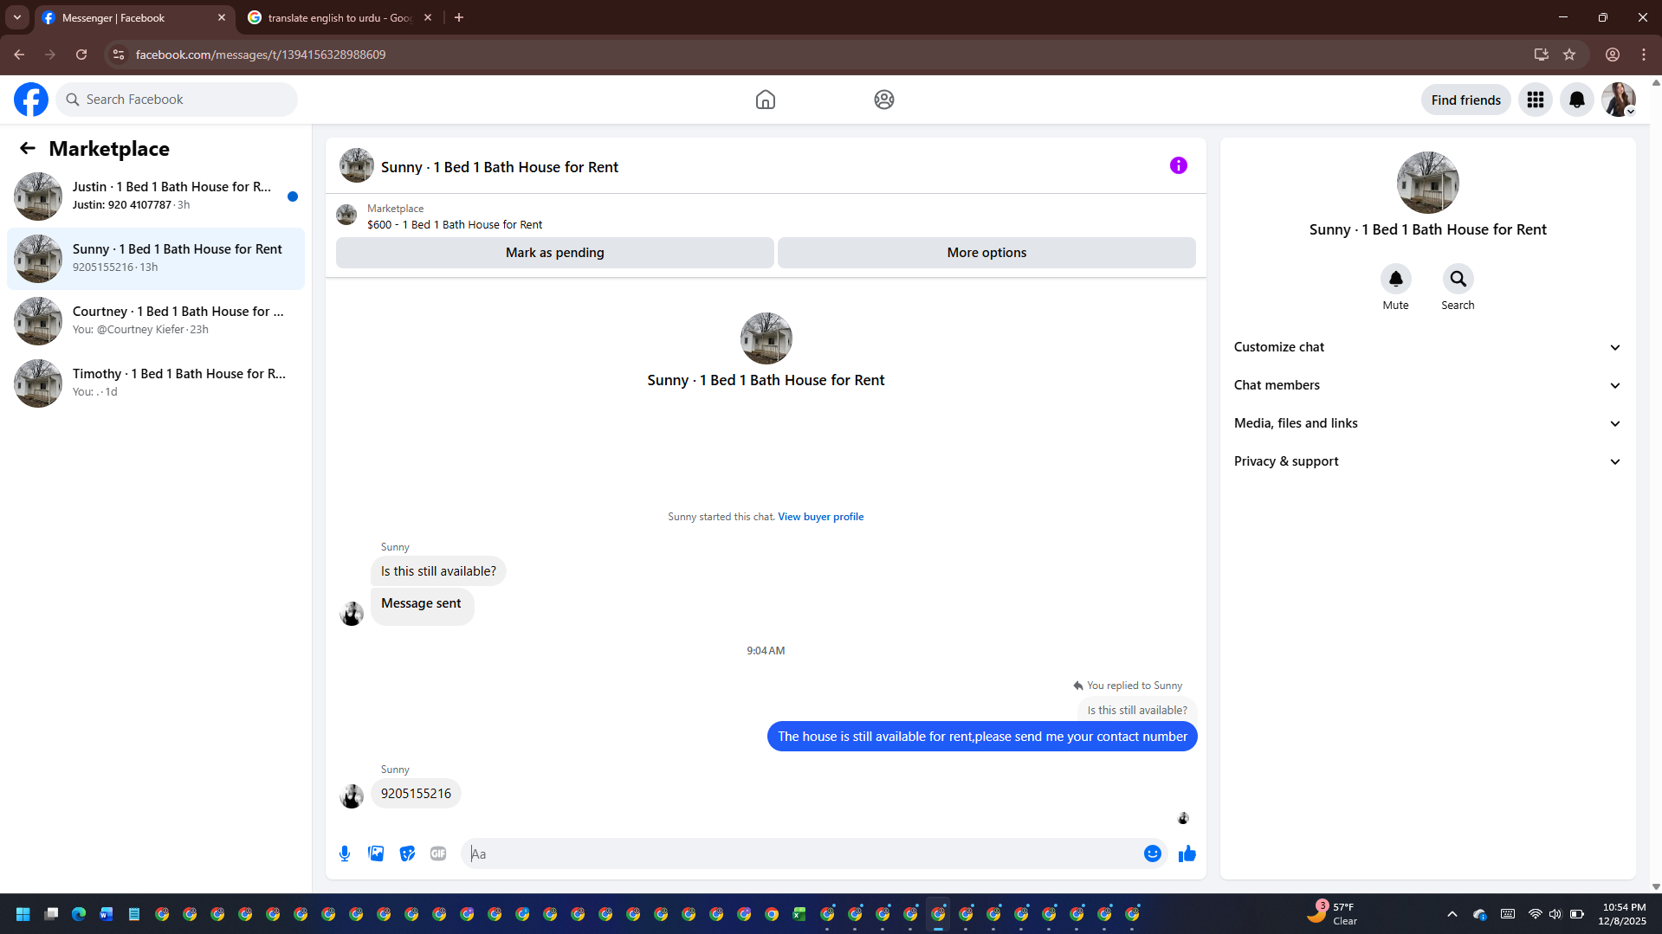Open the Facebook Home icon
This screenshot has height=934, width=1662.
click(x=765, y=100)
